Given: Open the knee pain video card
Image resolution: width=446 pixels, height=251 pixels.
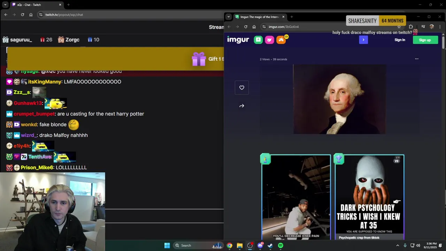Looking at the screenshot, I should (x=296, y=197).
